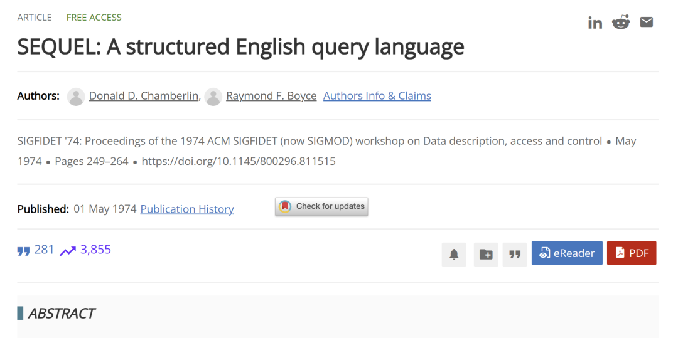Click Raymond Boyce's avatar icon
The height and width of the screenshot is (338, 678).
point(213,97)
